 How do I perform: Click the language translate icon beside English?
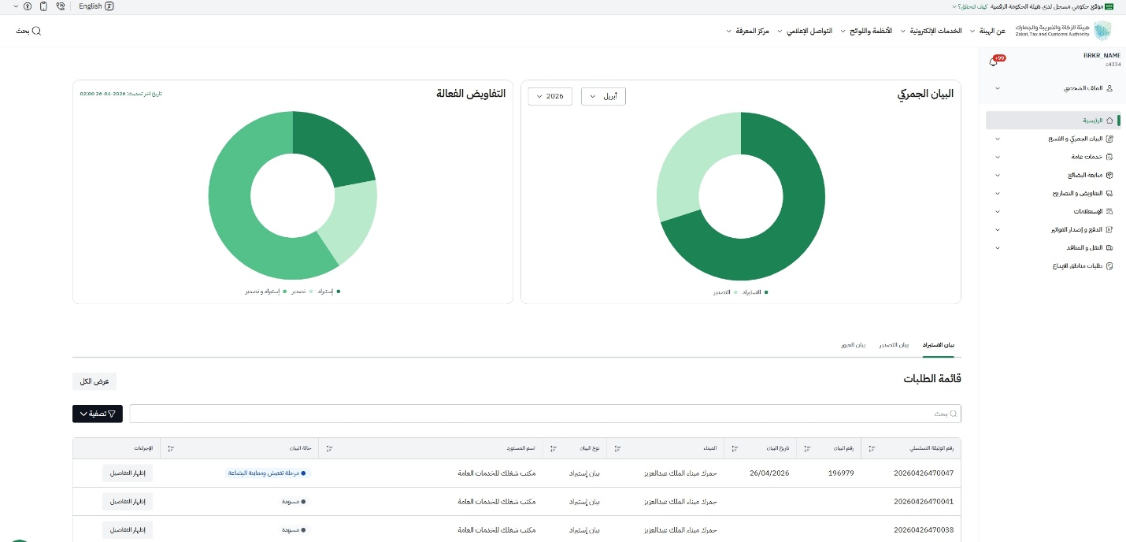pos(109,6)
